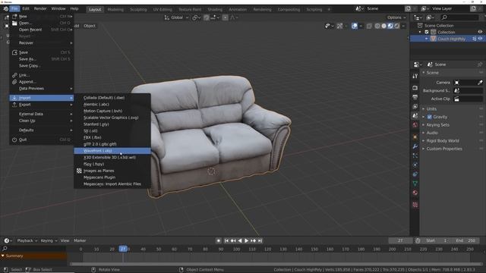Hide the Collection with its eye icon
This screenshot has width=486, height=273.
pos(480,32)
